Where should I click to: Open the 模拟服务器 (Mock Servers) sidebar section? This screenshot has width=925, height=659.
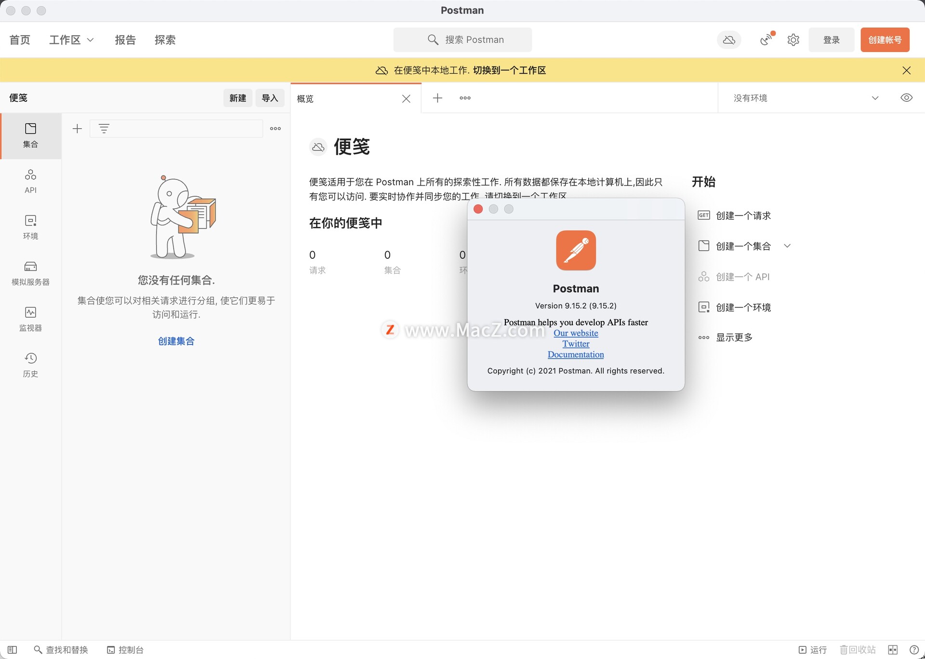pyautogui.click(x=30, y=273)
